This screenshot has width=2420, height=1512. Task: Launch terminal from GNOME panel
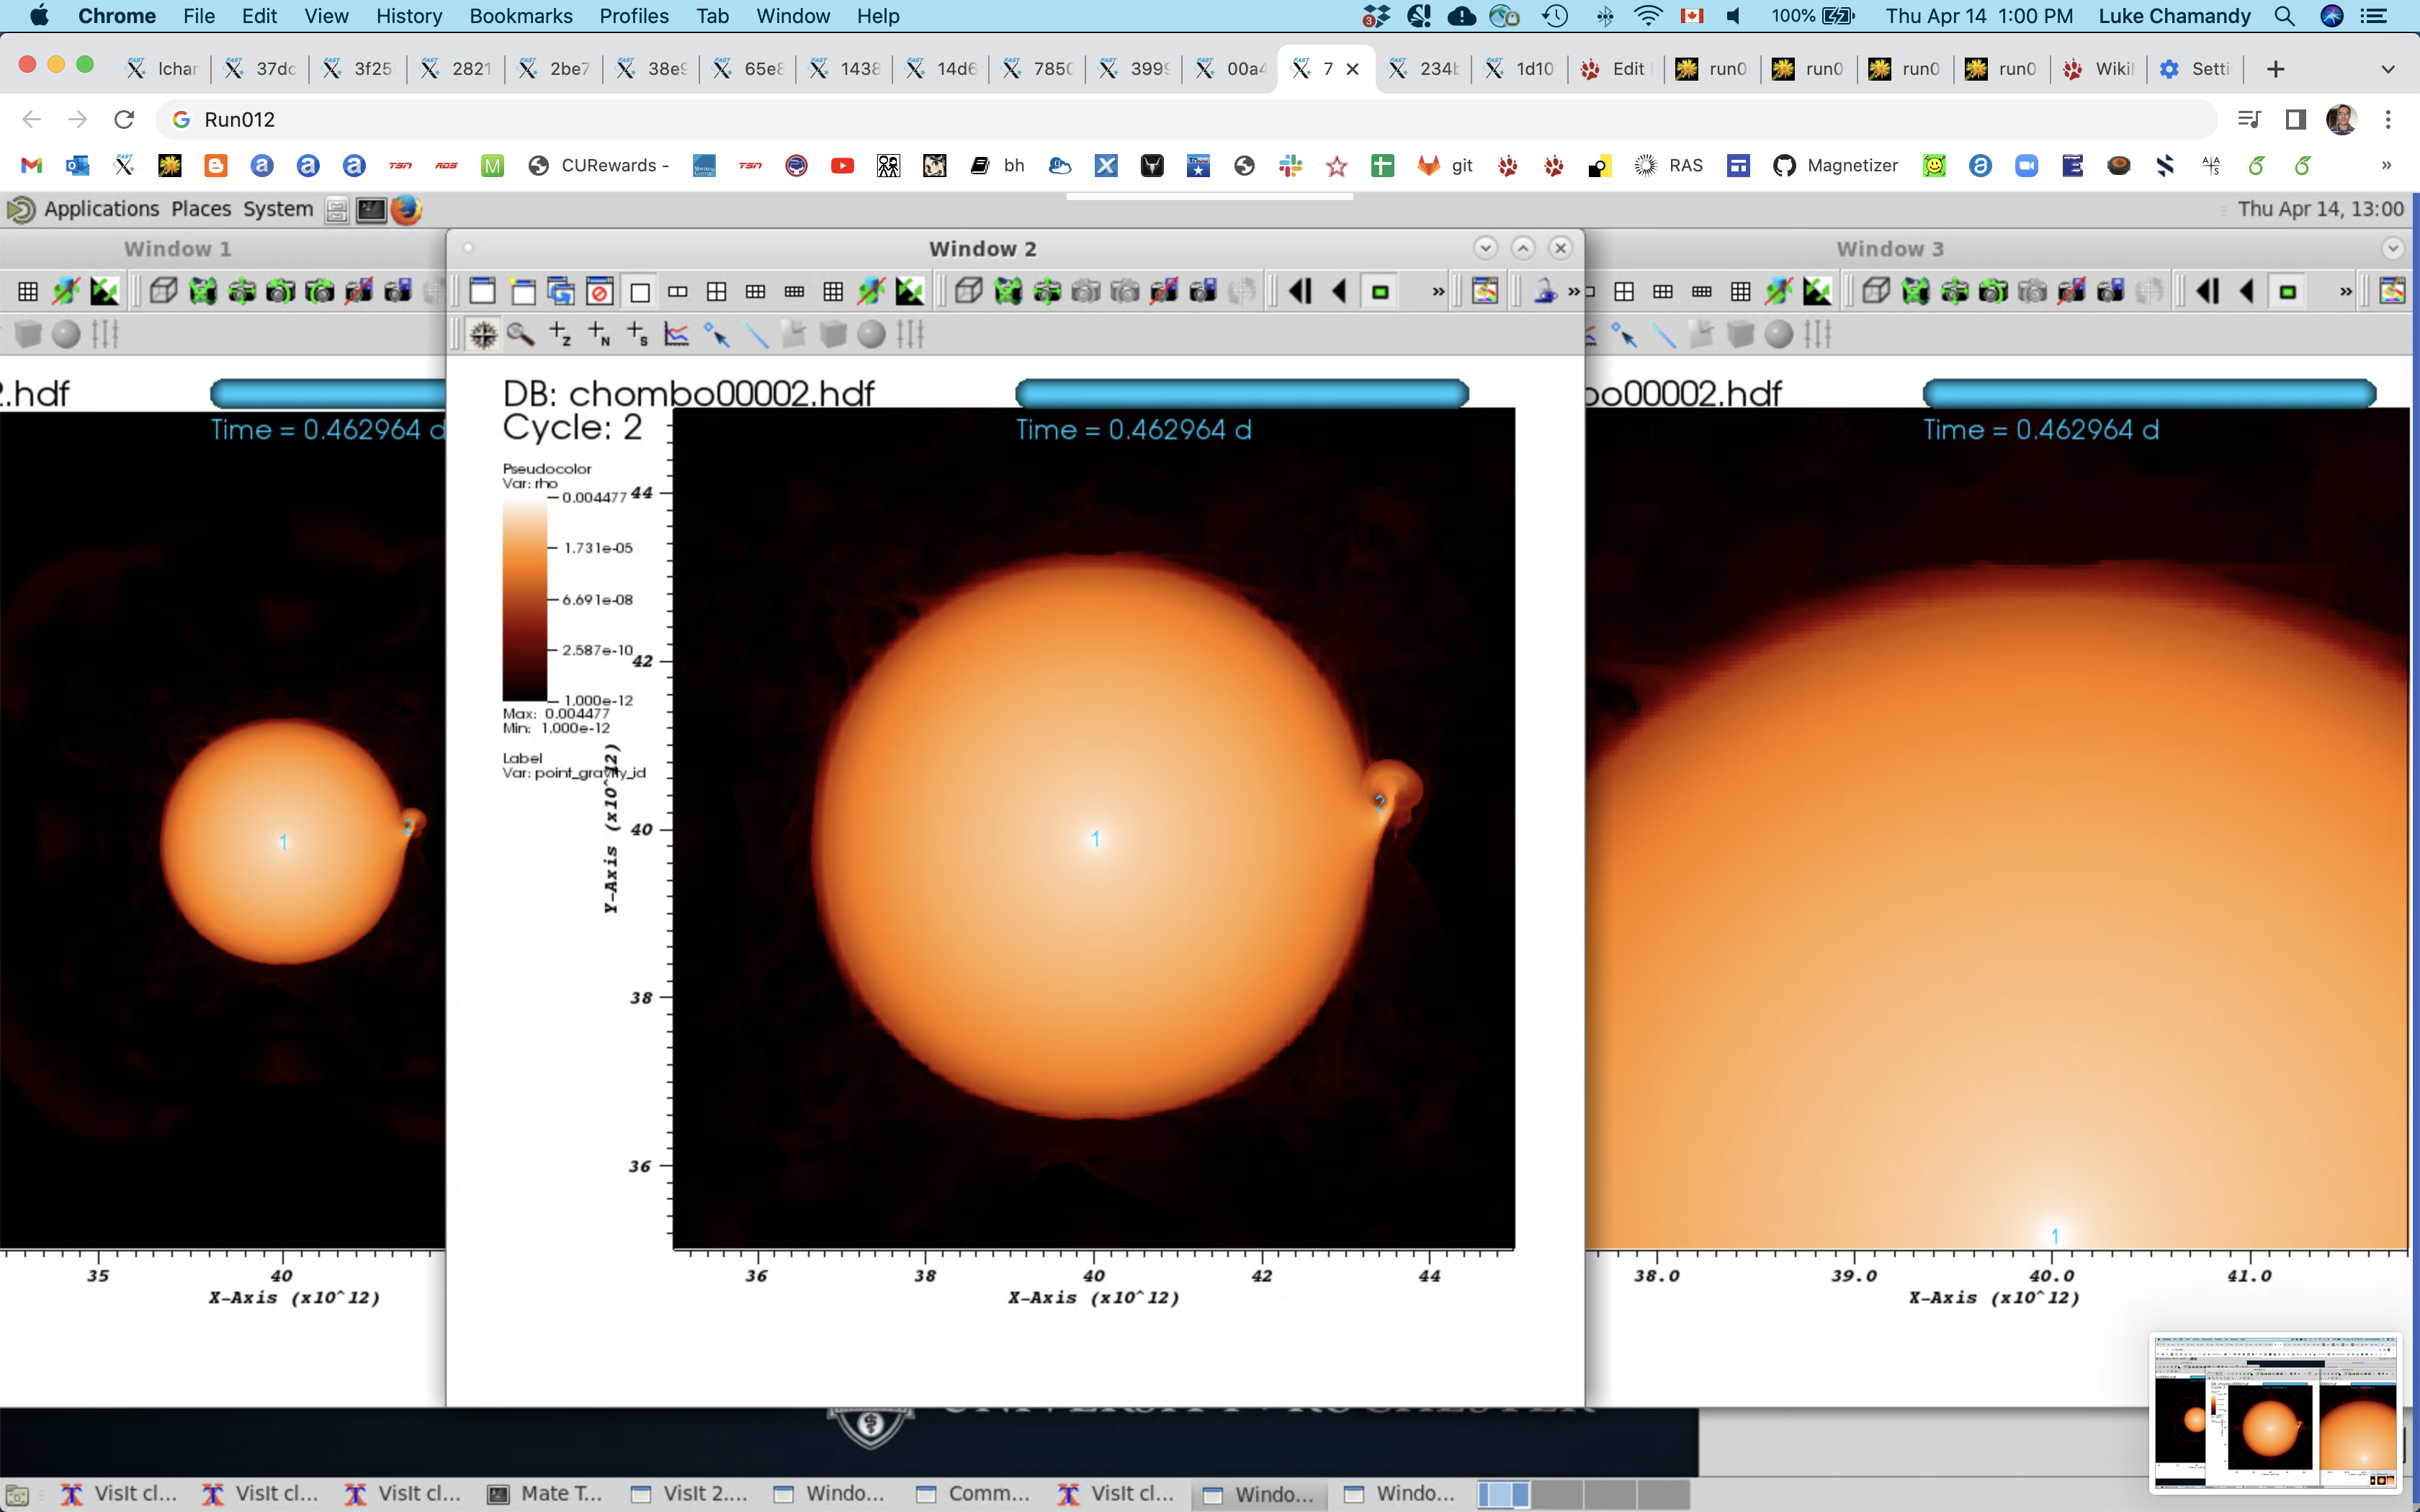point(371,209)
